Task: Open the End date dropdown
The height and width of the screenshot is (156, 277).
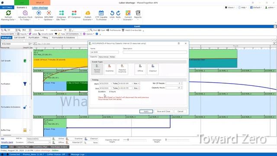Action: pos(111,88)
